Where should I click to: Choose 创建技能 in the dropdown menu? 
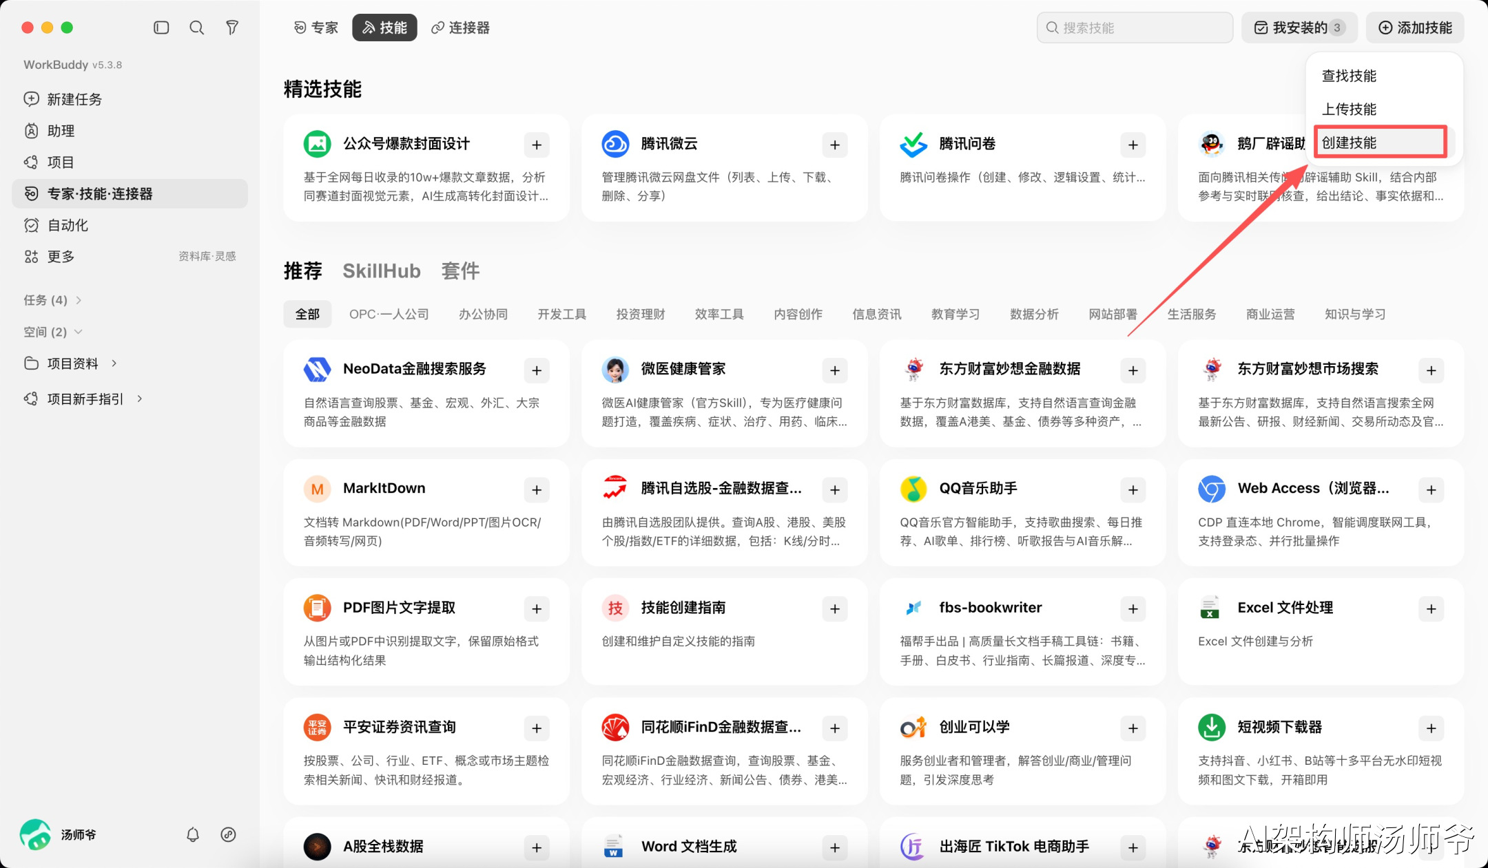coord(1381,142)
